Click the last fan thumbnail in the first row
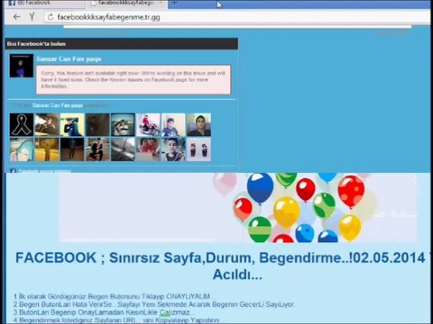 [x=198, y=125]
